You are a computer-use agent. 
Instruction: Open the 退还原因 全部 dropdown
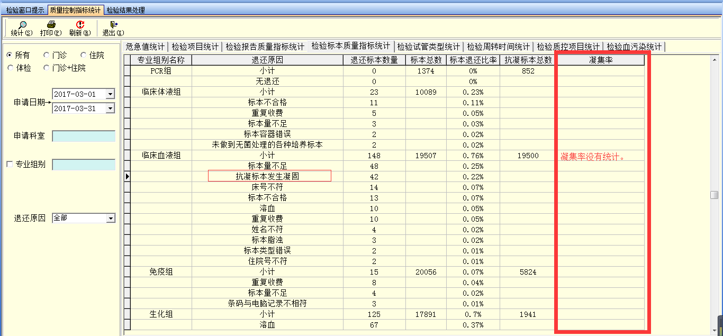click(x=111, y=218)
